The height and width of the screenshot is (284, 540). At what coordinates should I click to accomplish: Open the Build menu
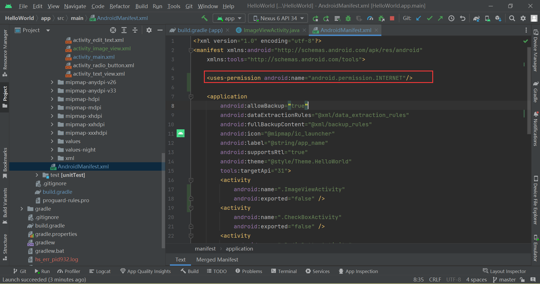[141, 6]
